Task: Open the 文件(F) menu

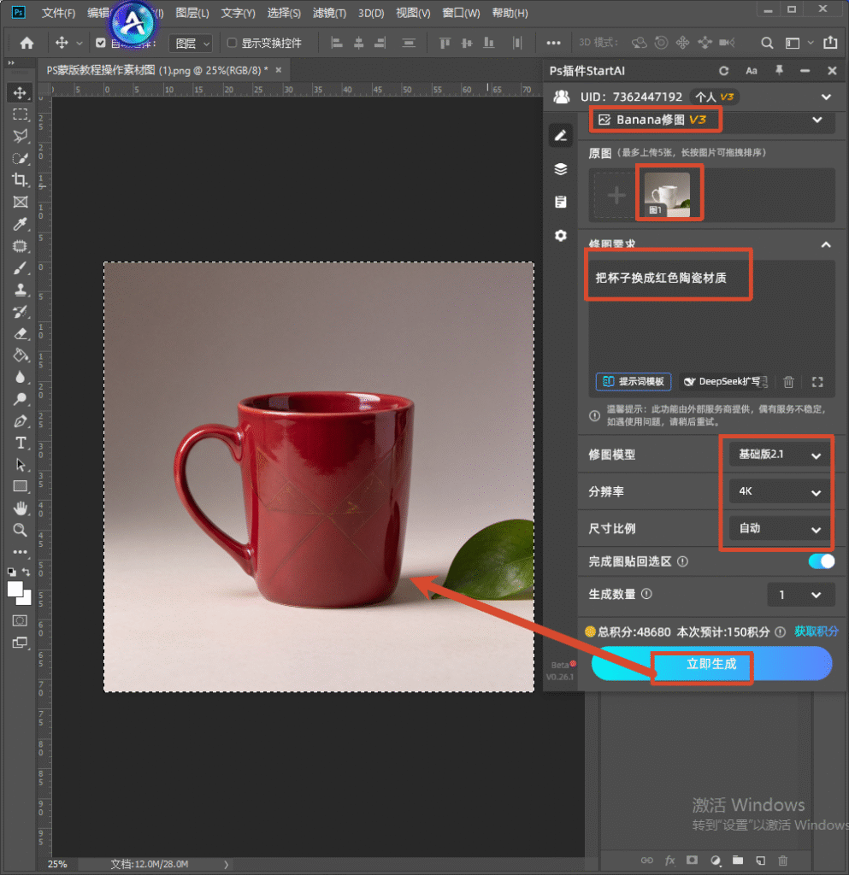Action: pos(59,13)
